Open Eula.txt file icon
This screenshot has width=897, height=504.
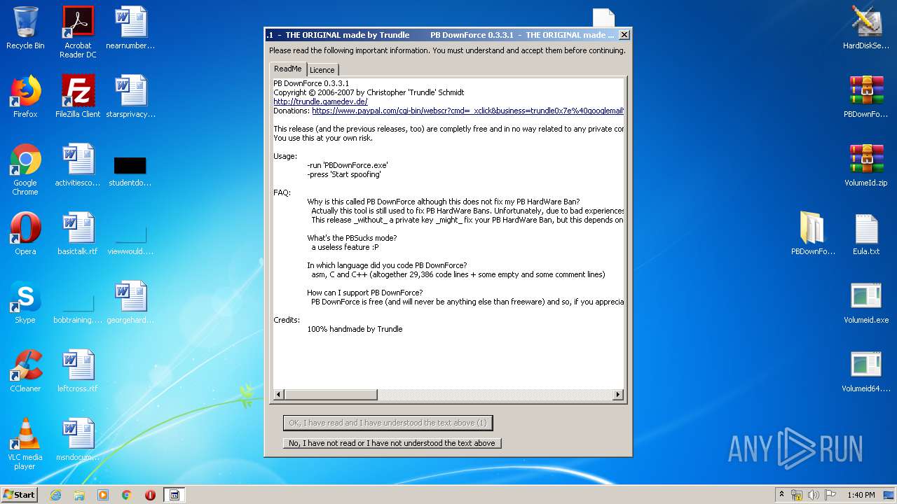click(x=866, y=234)
